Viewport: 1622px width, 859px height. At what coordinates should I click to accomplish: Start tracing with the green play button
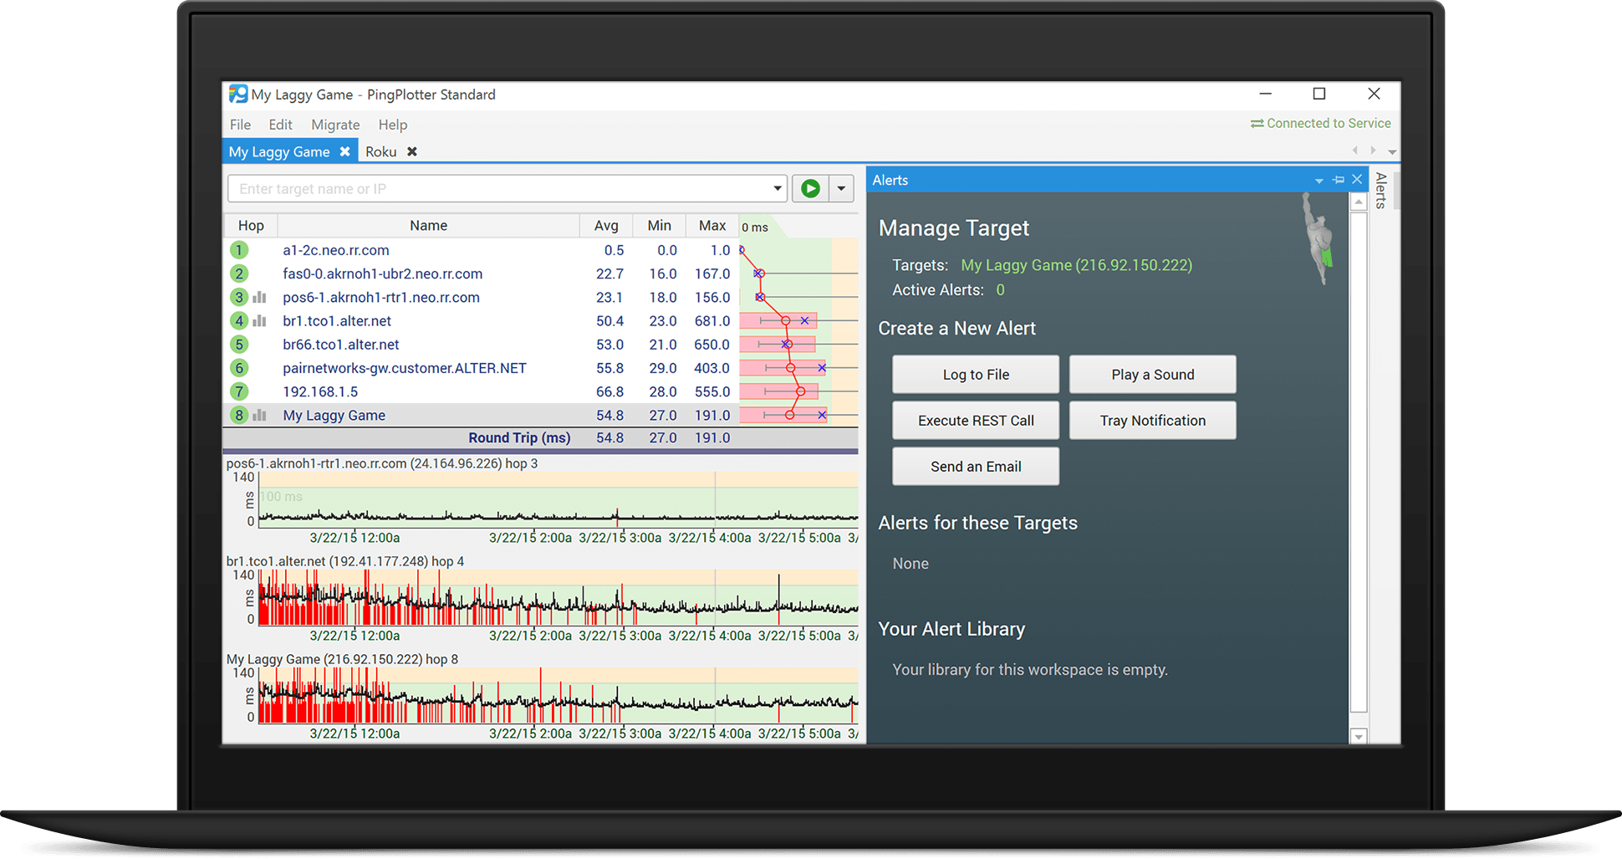point(809,188)
